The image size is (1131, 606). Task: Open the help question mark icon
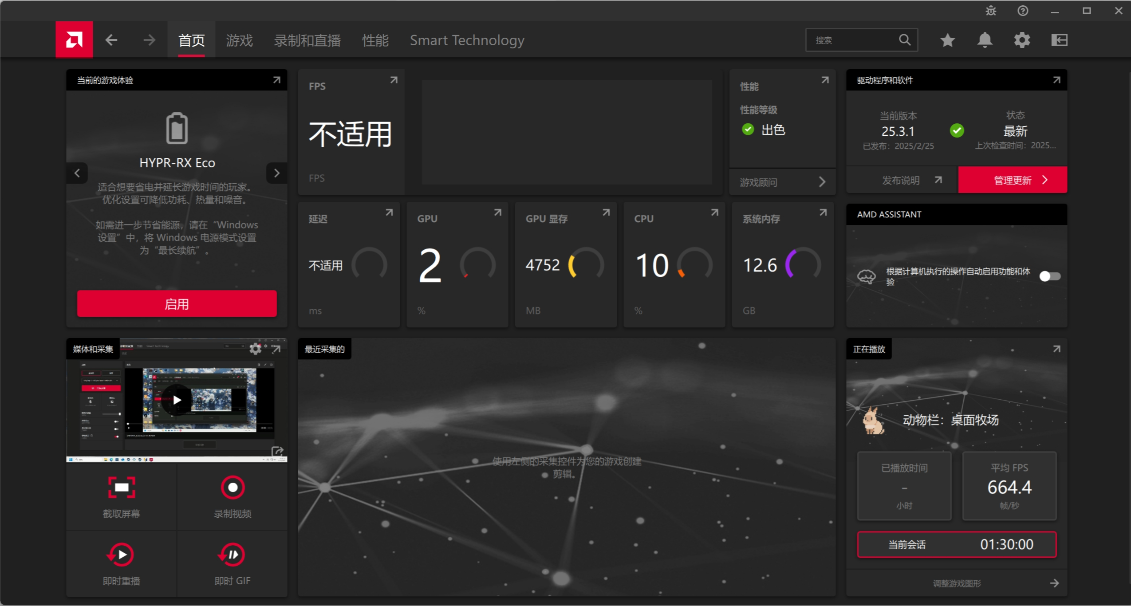click(x=1023, y=11)
